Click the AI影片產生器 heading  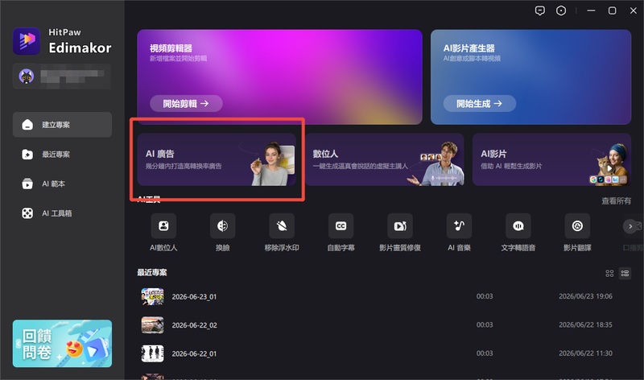pyautogui.click(x=469, y=48)
